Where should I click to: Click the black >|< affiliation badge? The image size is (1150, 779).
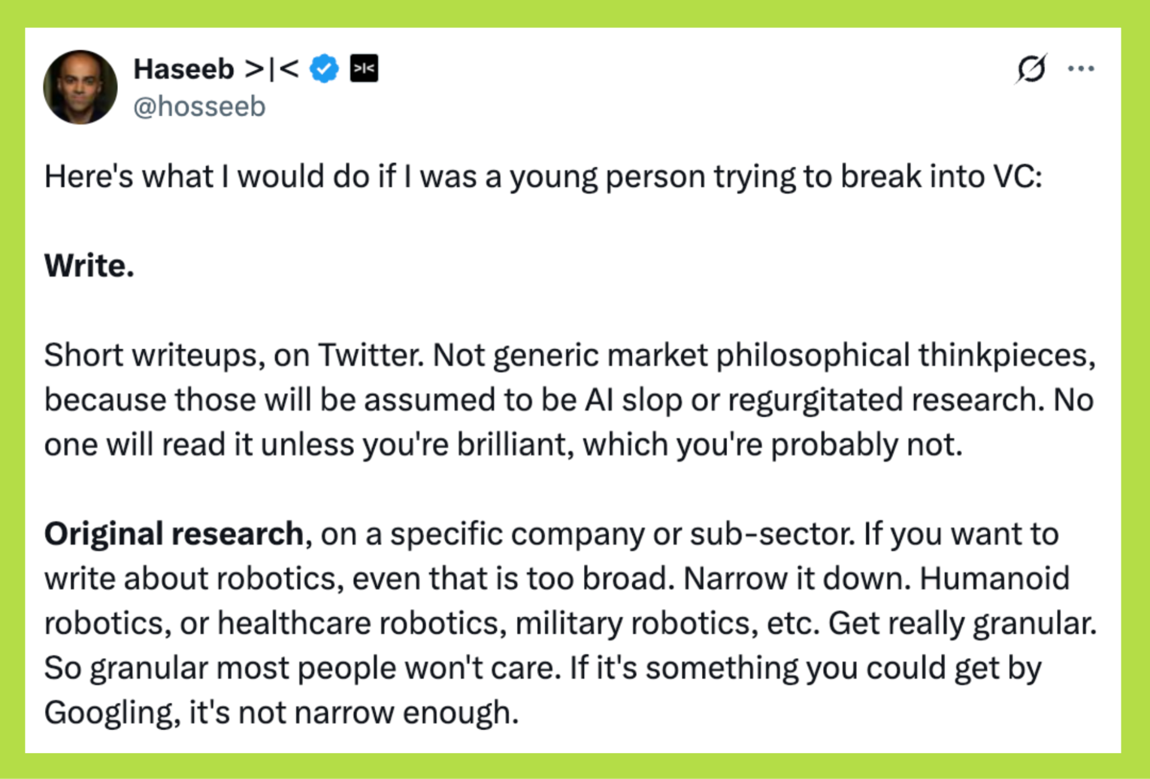pos(364,69)
